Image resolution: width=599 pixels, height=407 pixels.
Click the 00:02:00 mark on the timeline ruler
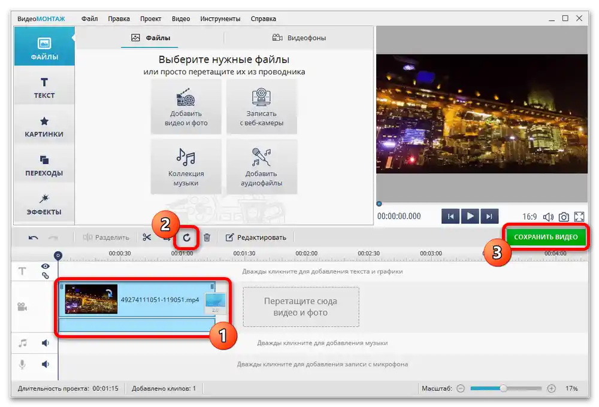tap(306, 254)
